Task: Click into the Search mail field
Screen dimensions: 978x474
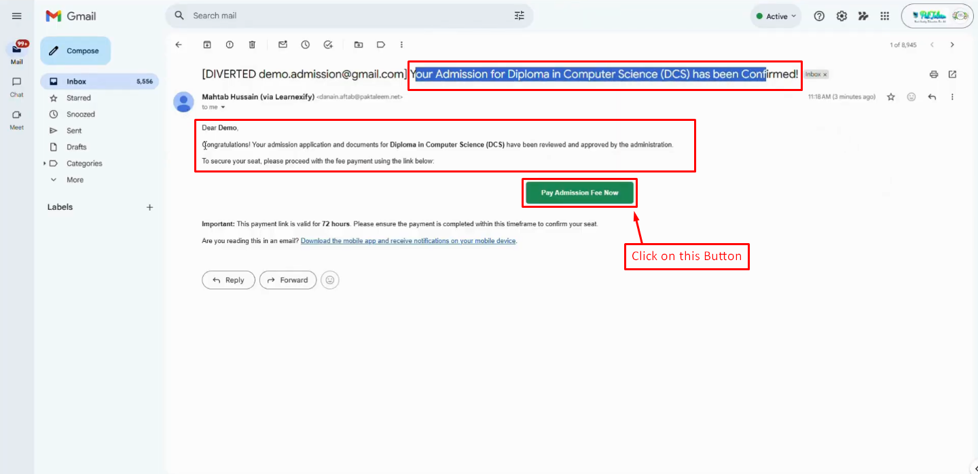Action: (349, 16)
